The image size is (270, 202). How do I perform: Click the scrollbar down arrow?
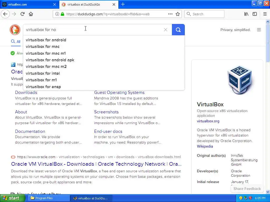(x=268, y=192)
